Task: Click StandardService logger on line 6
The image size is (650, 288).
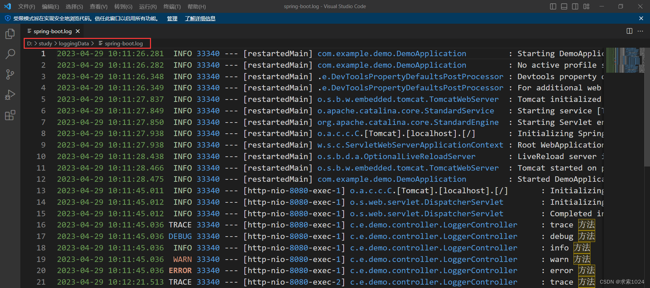Action: pos(406,111)
